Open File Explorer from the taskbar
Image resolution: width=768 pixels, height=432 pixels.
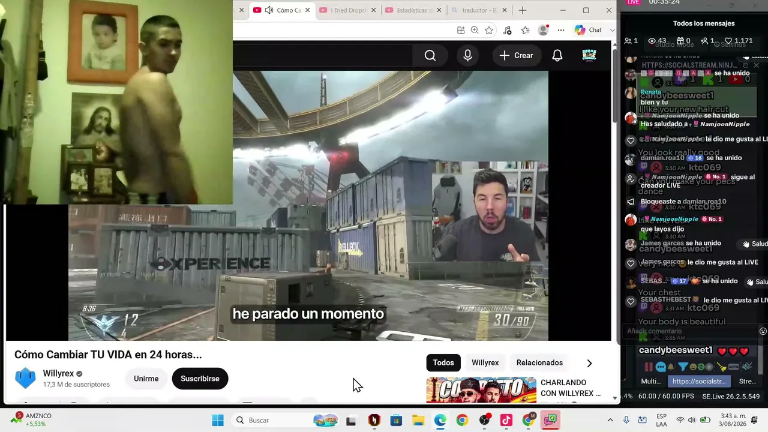coord(418,420)
